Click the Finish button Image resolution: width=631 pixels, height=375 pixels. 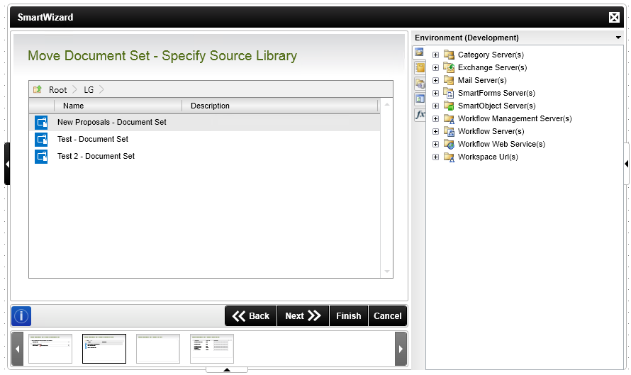click(349, 316)
